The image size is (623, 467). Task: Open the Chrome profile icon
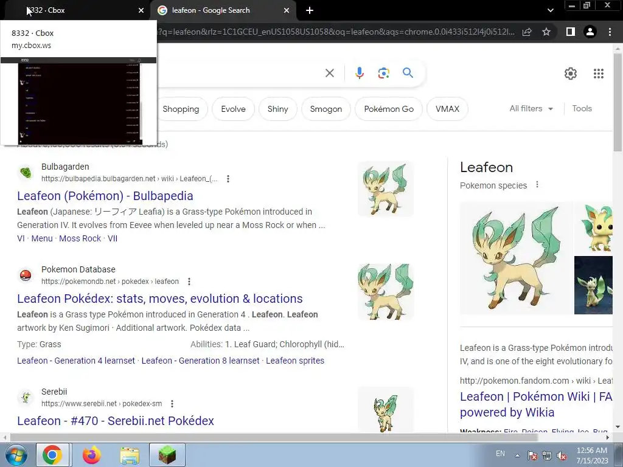pos(590,32)
